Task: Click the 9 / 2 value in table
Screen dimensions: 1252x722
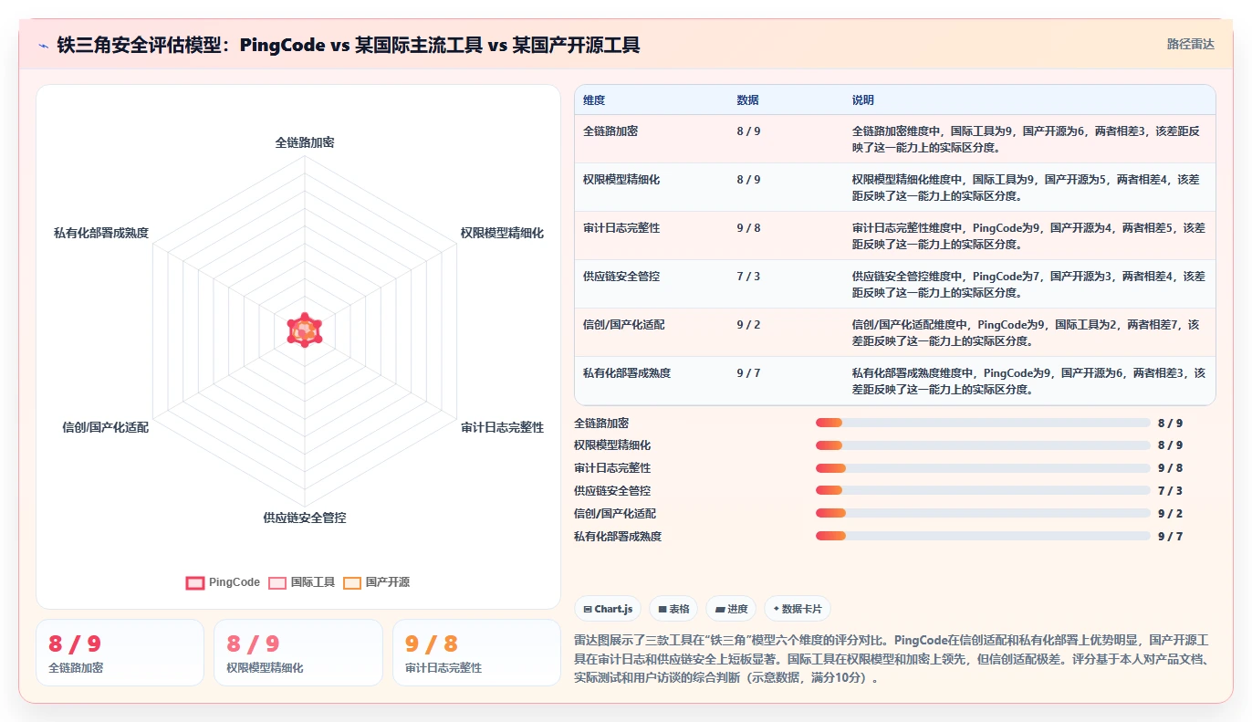Action: tap(748, 325)
